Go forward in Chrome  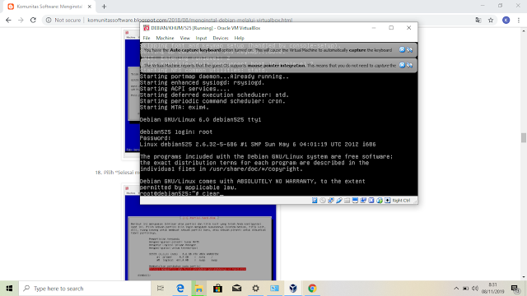tap(21, 20)
